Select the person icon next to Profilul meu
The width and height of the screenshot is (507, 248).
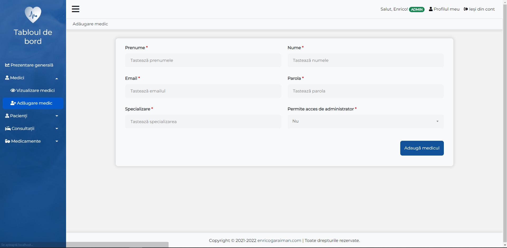pyautogui.click(x=431, y=9)
